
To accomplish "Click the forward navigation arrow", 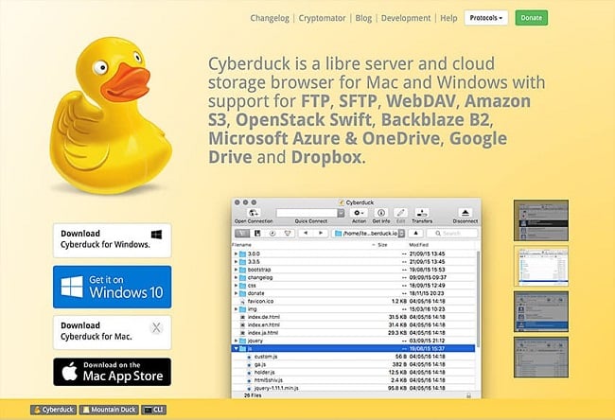I will pos(321,234).
